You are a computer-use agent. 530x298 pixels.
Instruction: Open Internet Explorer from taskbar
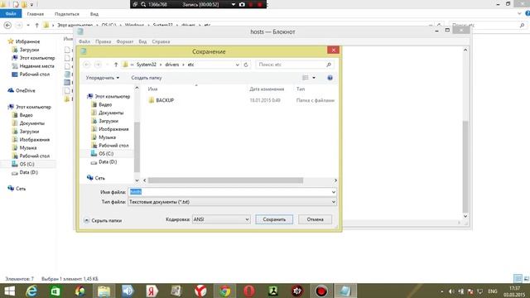(31, 291)
